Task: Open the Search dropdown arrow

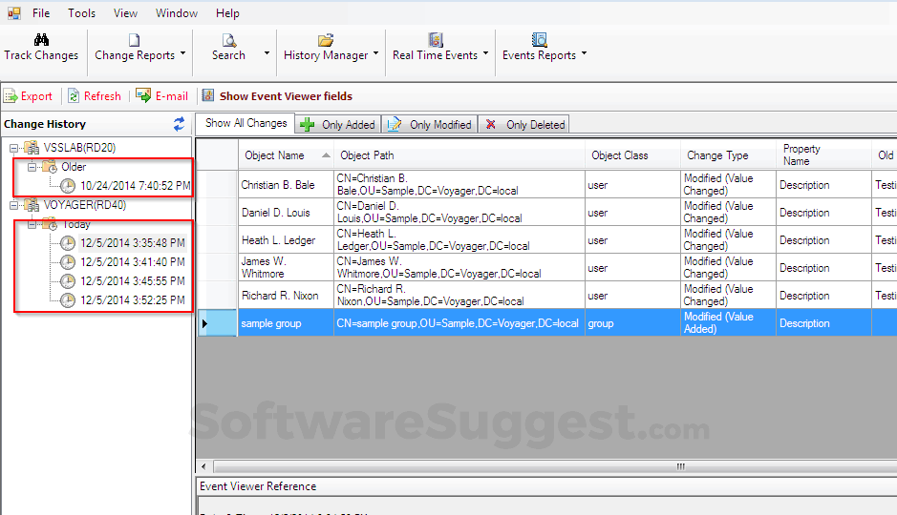Action: 267,53
